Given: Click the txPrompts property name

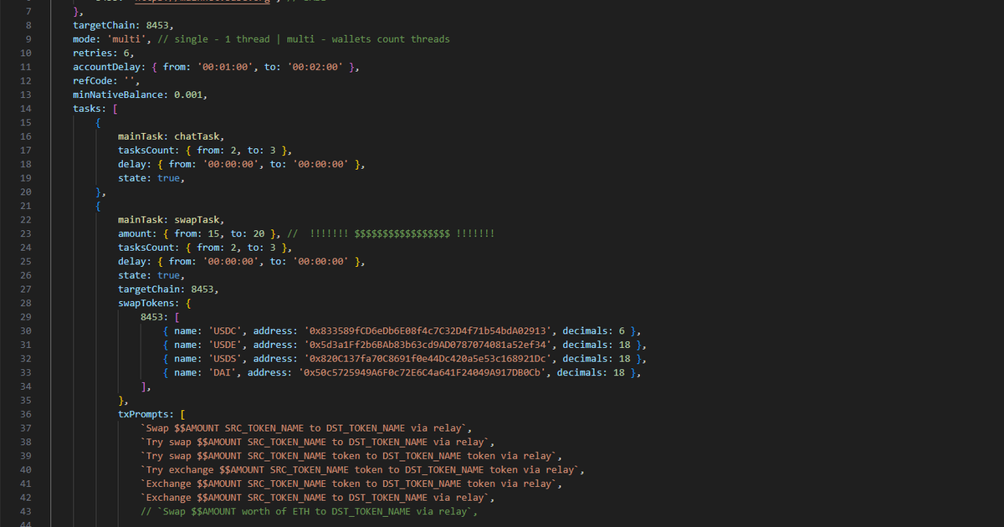Looking at the screenshot, I should pos(146,413).
